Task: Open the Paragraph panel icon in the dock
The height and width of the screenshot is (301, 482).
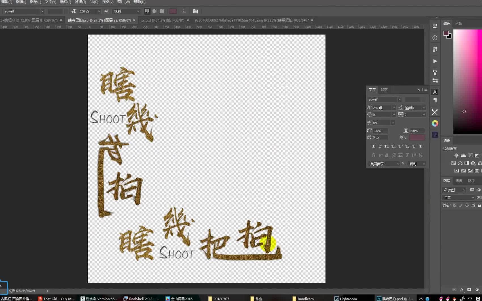Action: [435, 100]
